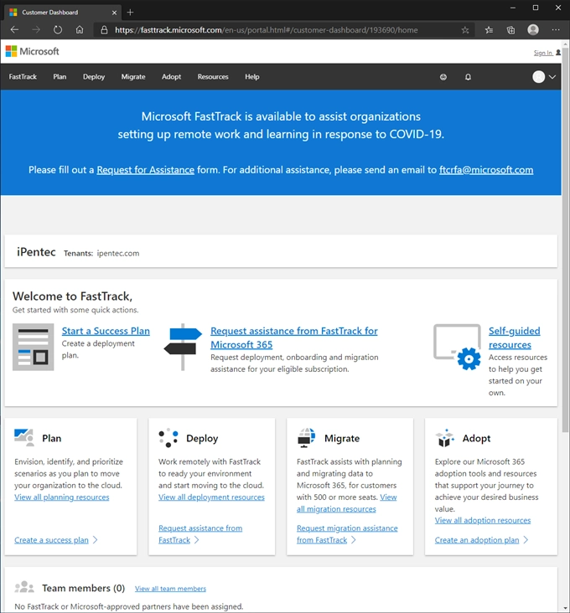This screenshot has height=613, width=570.
Task: Open the Help menu in navbar
Action: click(252, 77)
